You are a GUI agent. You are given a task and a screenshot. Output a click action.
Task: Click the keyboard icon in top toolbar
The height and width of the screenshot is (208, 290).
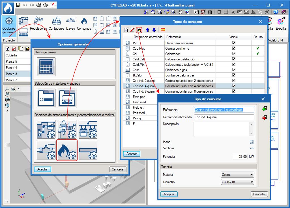pos(240,12)
